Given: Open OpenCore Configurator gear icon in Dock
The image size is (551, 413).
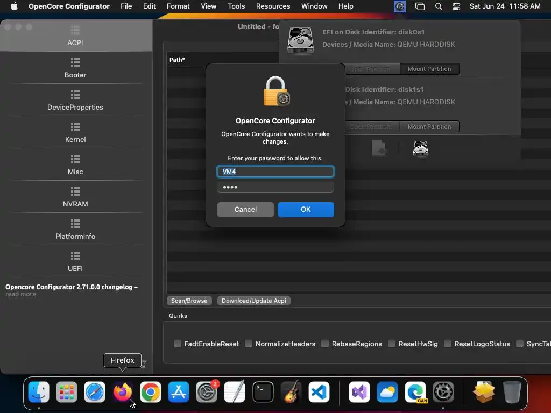Looking at the screenshot, I should tap(443, 391).
